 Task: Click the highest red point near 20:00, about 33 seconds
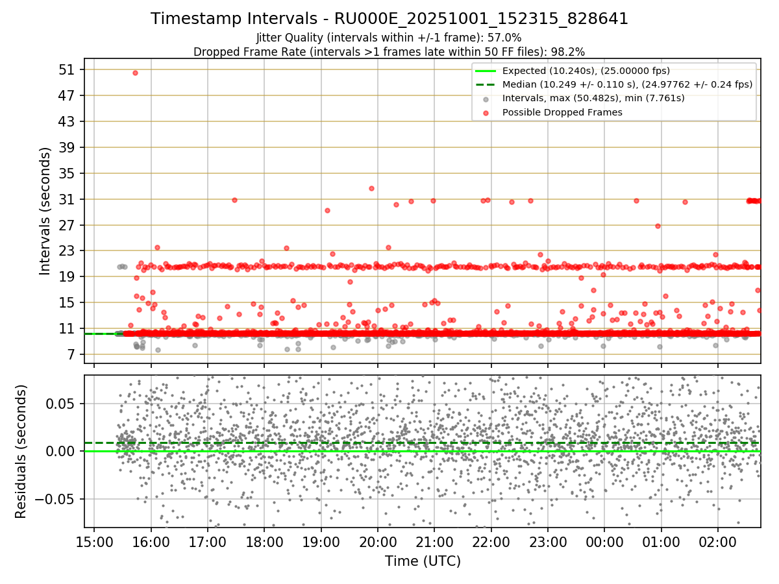click(371, 188)
